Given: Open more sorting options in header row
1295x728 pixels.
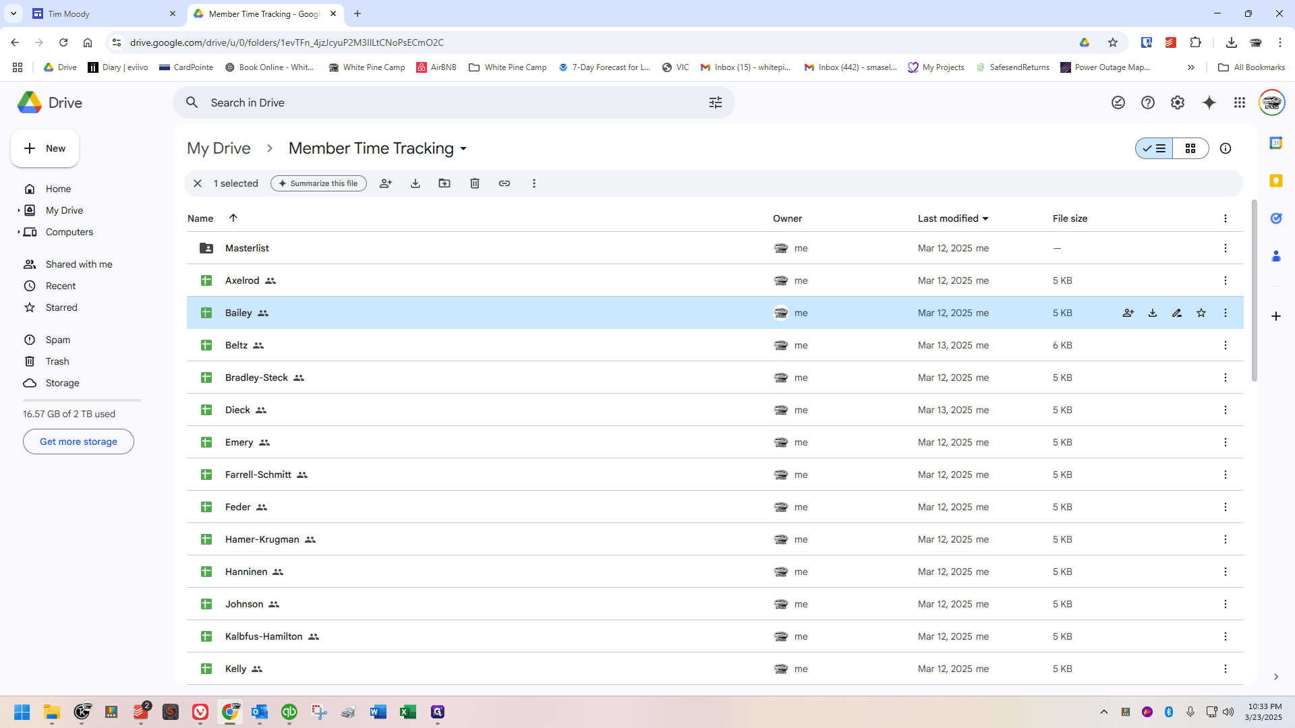Looking at the screenshot, I should [1226, 218].
